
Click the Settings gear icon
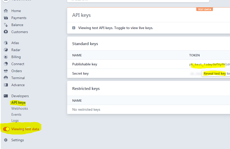6,140
